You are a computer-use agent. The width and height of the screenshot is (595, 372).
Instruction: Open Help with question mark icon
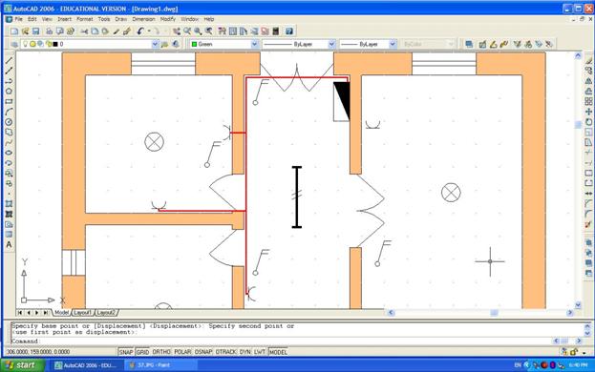click(x=289, y=31)
